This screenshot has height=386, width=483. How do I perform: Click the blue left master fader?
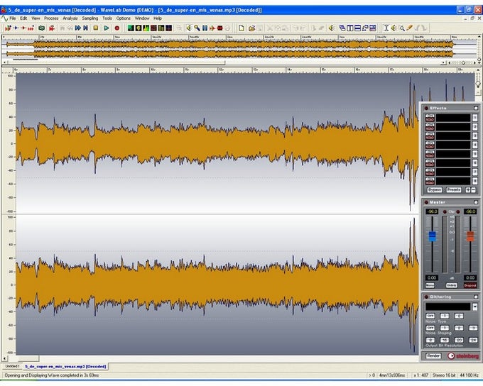coord(431,236)
